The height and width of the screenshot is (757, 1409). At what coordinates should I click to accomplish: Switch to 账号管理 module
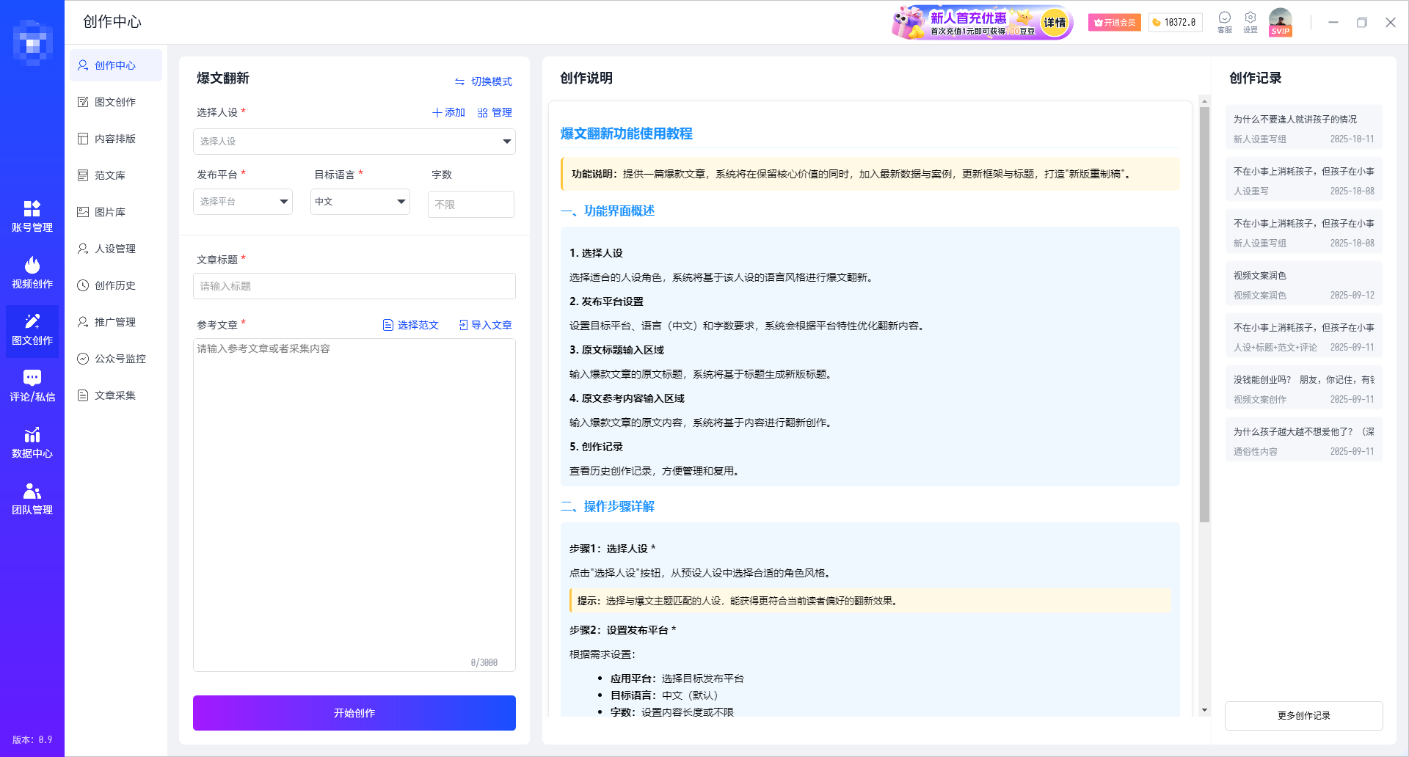(32, 216)
